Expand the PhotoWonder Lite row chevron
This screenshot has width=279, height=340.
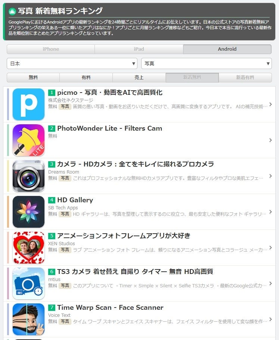click(270, 140)
